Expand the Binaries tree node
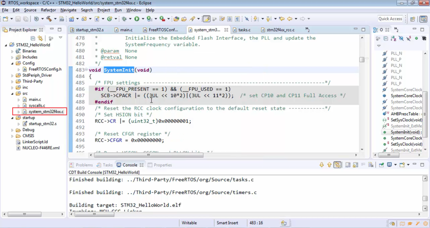This screenshot has height=228, width=430. pyautogui.click(x=12, y=51)
